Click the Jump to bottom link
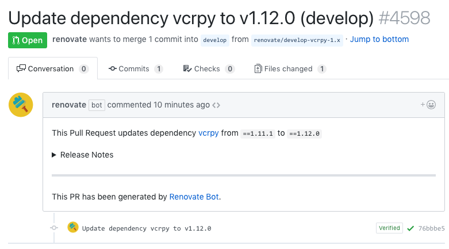Viewport: 449px width, 249px height. [x=379, y=39]
